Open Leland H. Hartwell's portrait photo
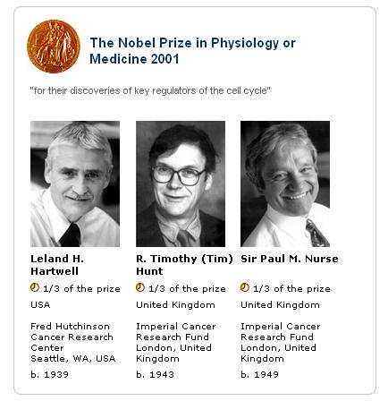 75,183
